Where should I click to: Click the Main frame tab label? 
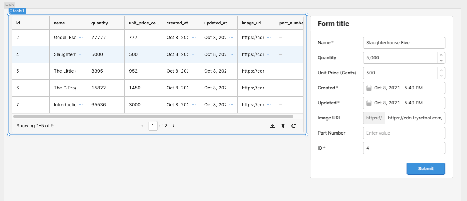(9, 5)
